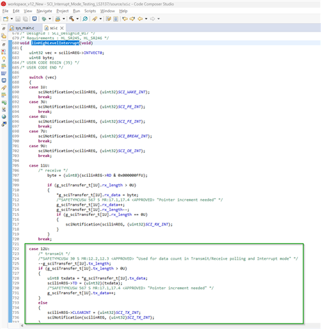Open the View menu
The height and width of the screenshot is (329, 321).
pos(28,11)
